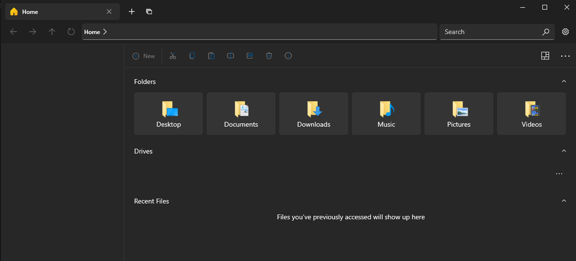Refresh the current directory
The image size is (576, 261).
click(71, 32)
